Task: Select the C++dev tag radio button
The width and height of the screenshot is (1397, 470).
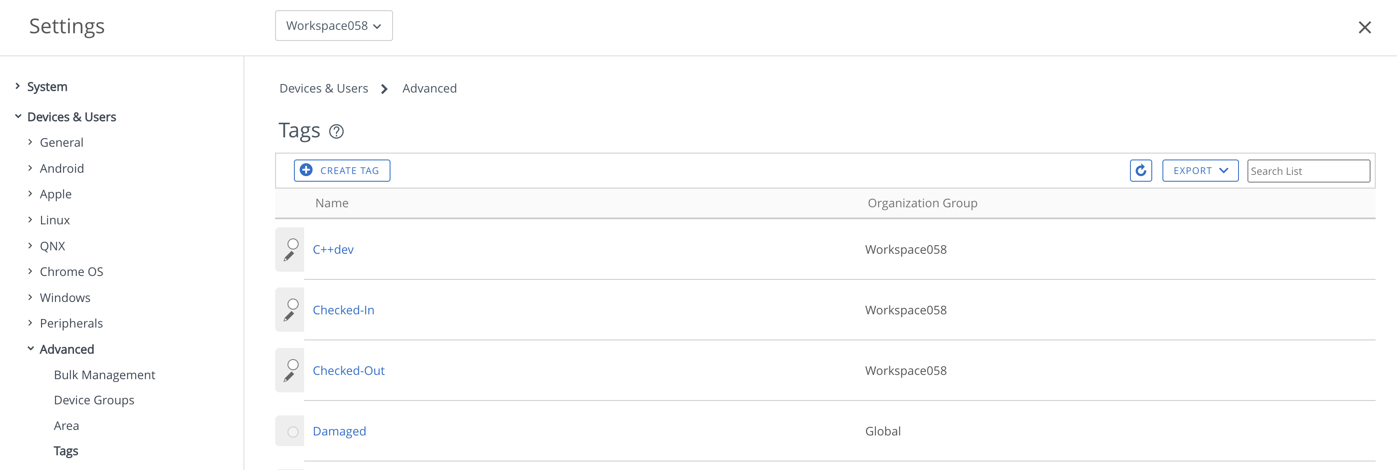Action: point(293,244)
